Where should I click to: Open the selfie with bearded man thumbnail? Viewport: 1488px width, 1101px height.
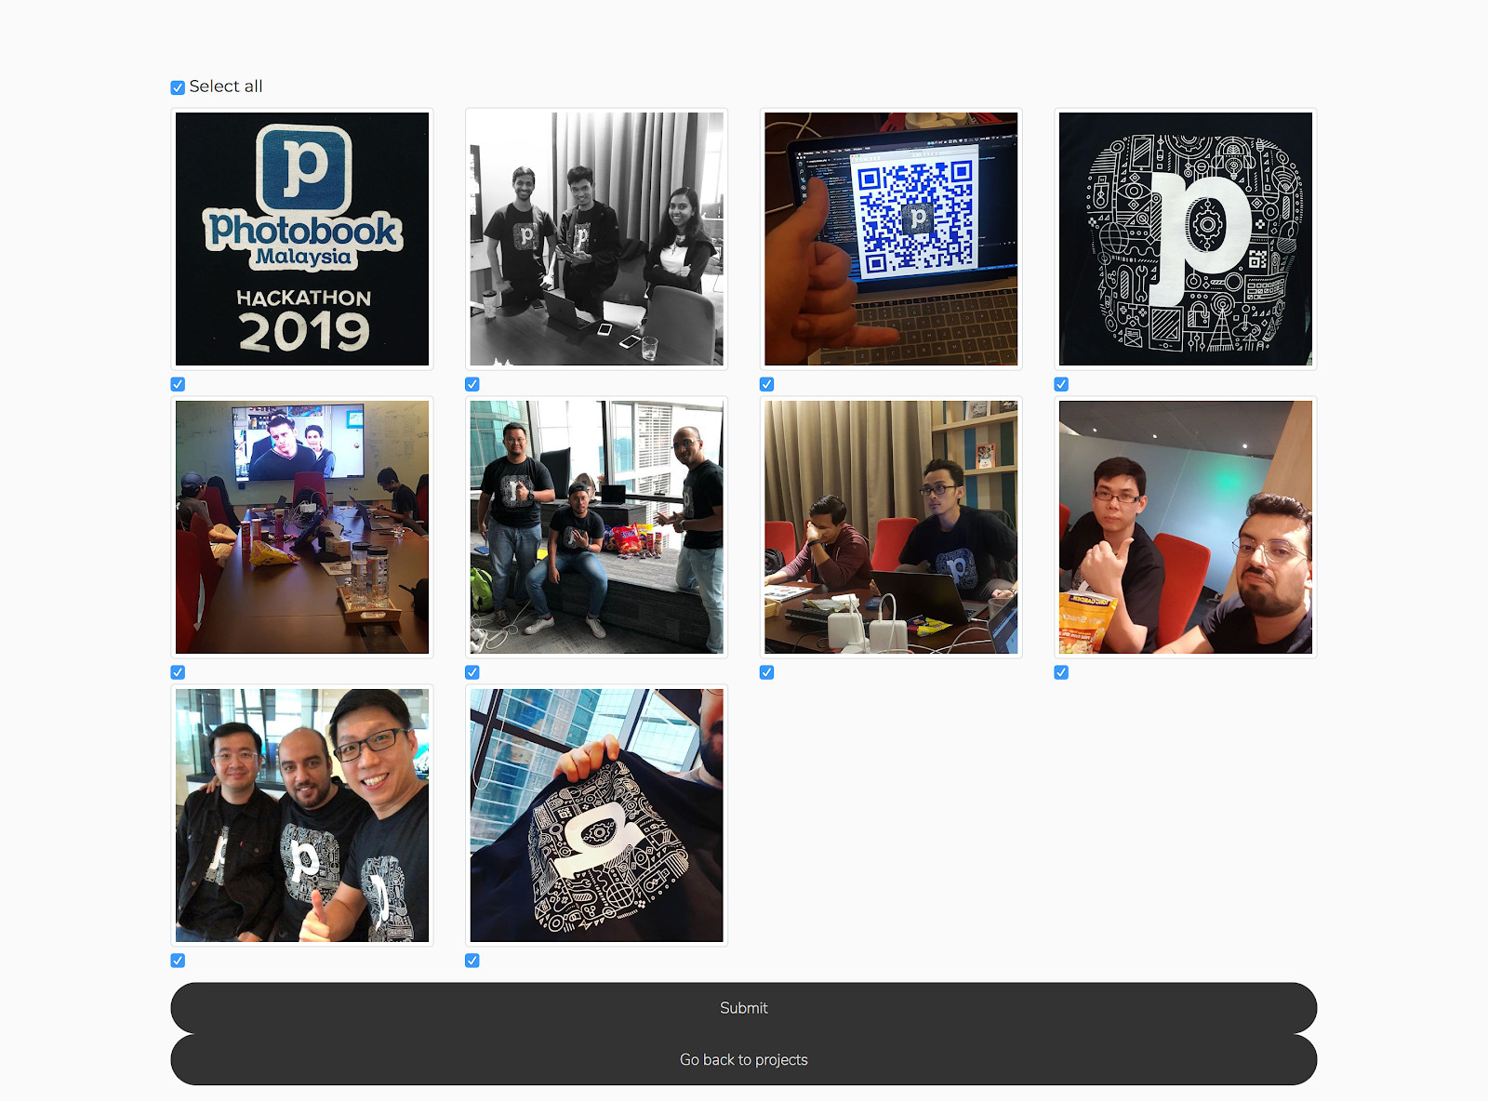(x=1186, y=527)
